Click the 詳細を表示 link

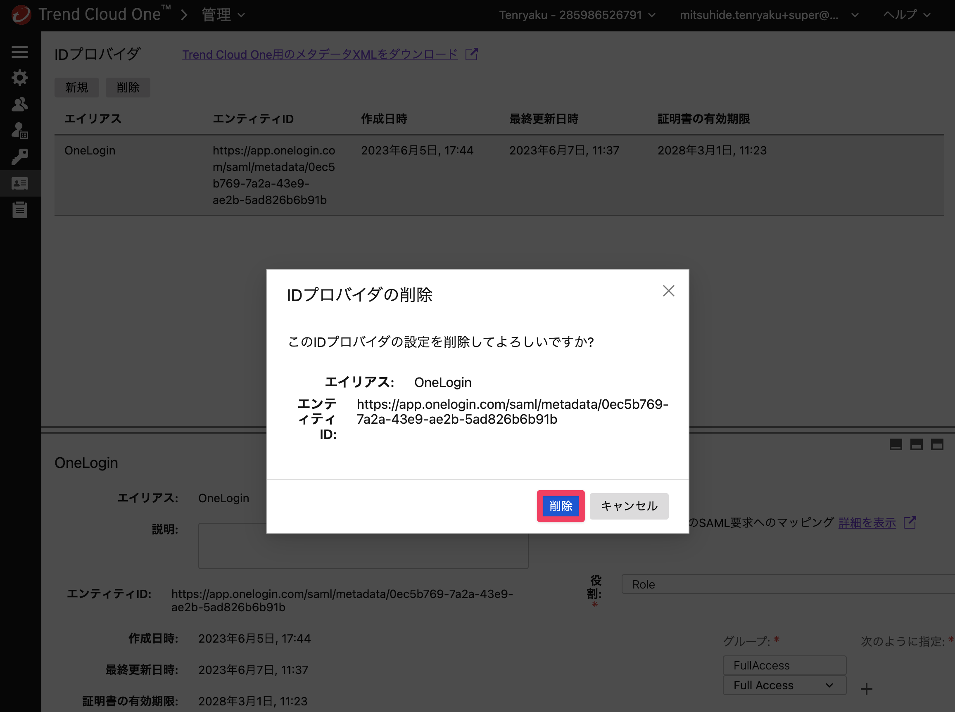click(867, 523)
